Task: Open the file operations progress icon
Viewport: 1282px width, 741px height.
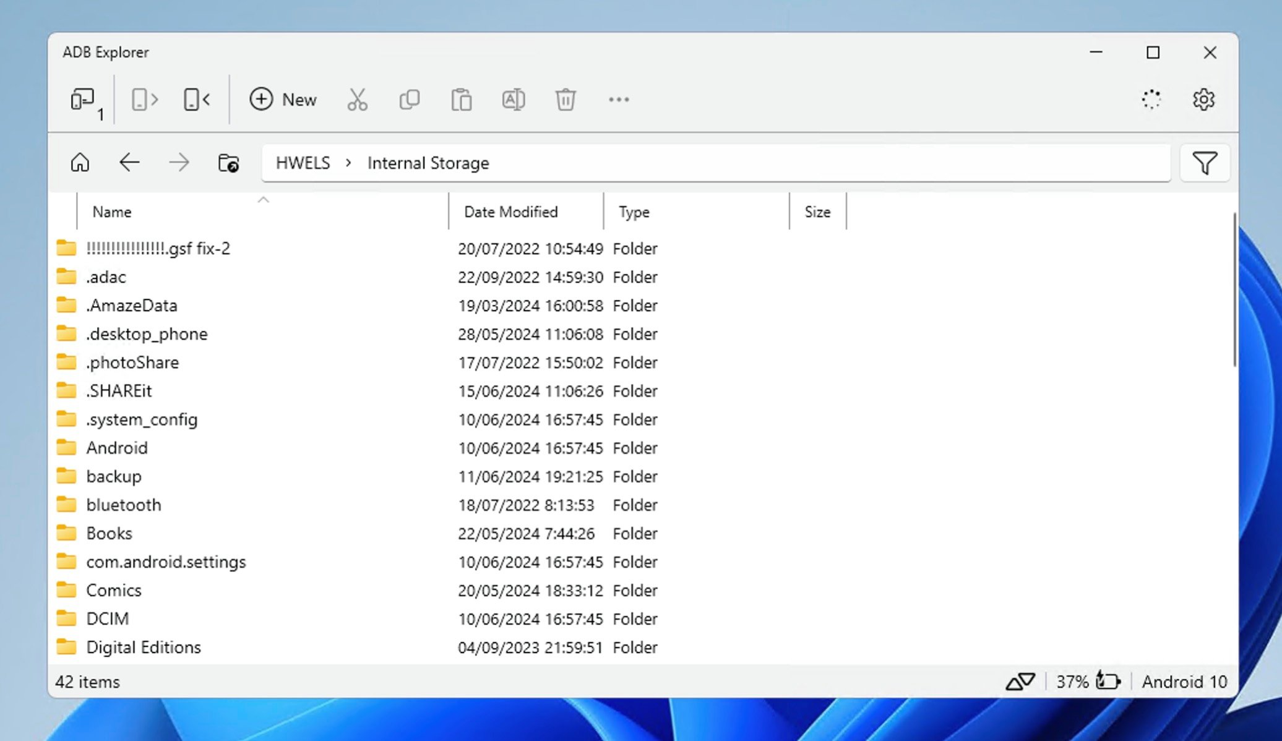Action: pos(1151,100)
